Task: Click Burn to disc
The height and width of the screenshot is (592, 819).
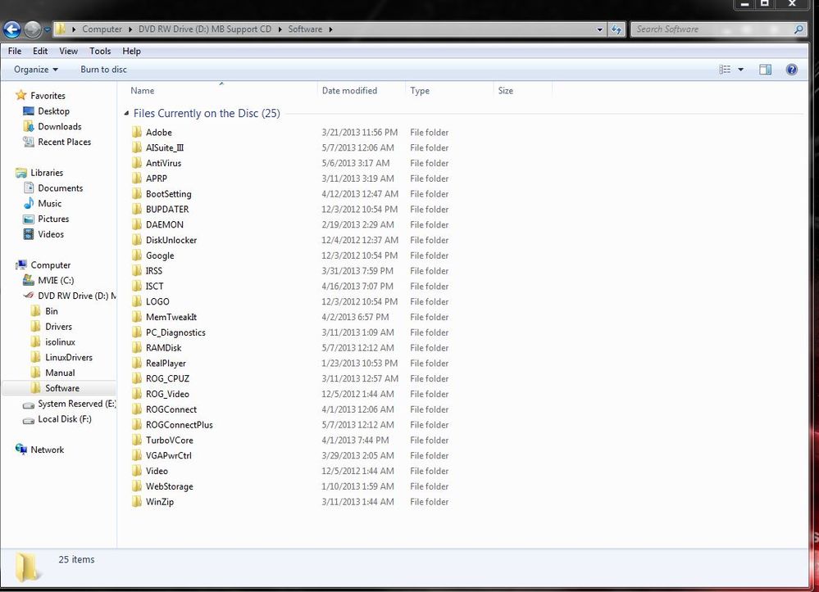Action: click(x=103, y=70)
